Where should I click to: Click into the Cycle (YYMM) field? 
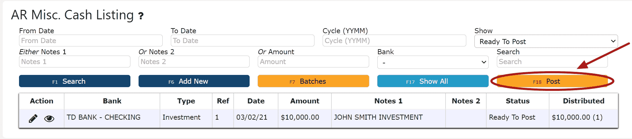tap(394, 41)
